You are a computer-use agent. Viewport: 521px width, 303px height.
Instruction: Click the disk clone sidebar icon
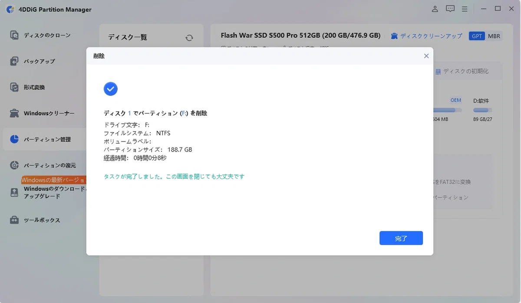click(14, 35)
